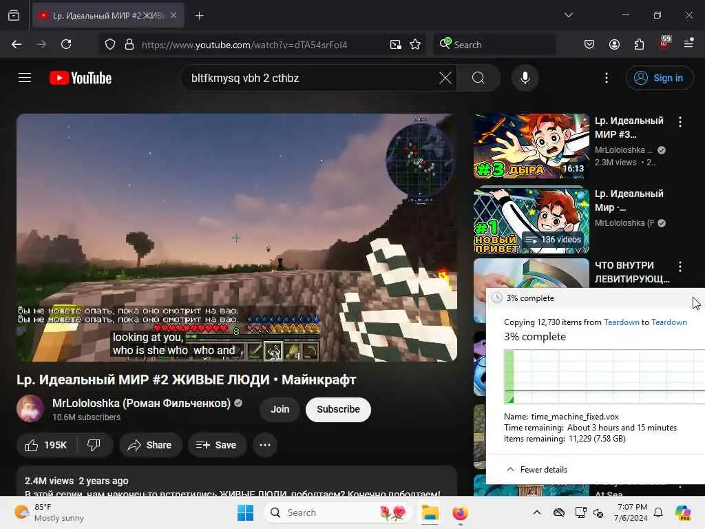Open the YouTube guide hamburger menu
705x529 pixels.
click(25, 78)
